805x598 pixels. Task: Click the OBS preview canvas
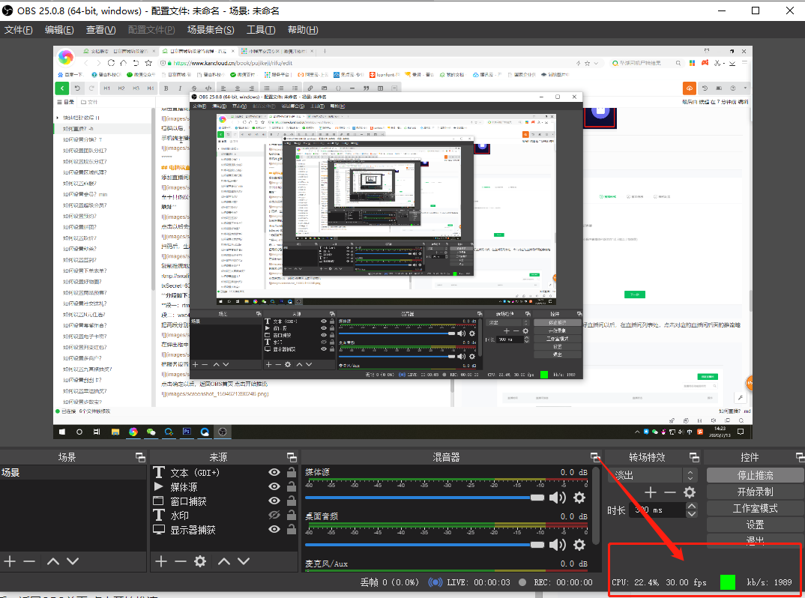pos(402,242)
